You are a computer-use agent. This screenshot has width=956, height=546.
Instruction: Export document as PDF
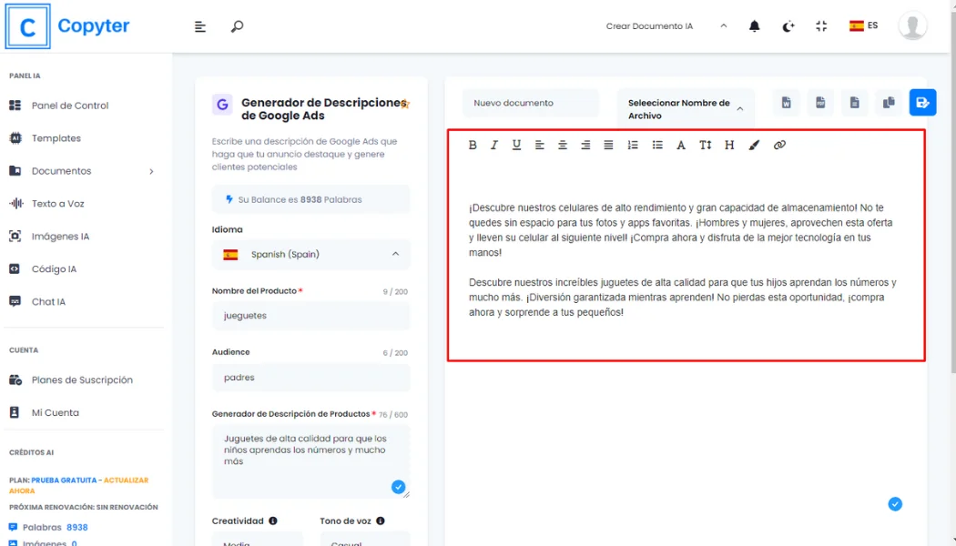click(820, 103)
